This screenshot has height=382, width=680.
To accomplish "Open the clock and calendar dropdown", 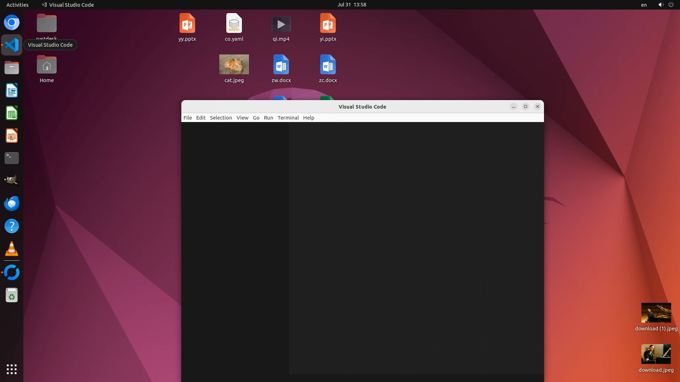I will (x=351, y=5).
